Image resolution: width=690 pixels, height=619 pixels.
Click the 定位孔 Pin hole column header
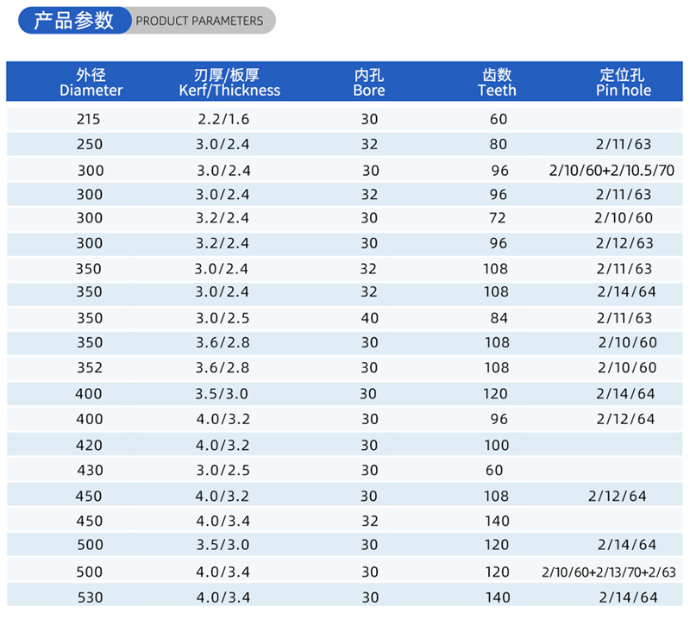(x=624, y=82)
